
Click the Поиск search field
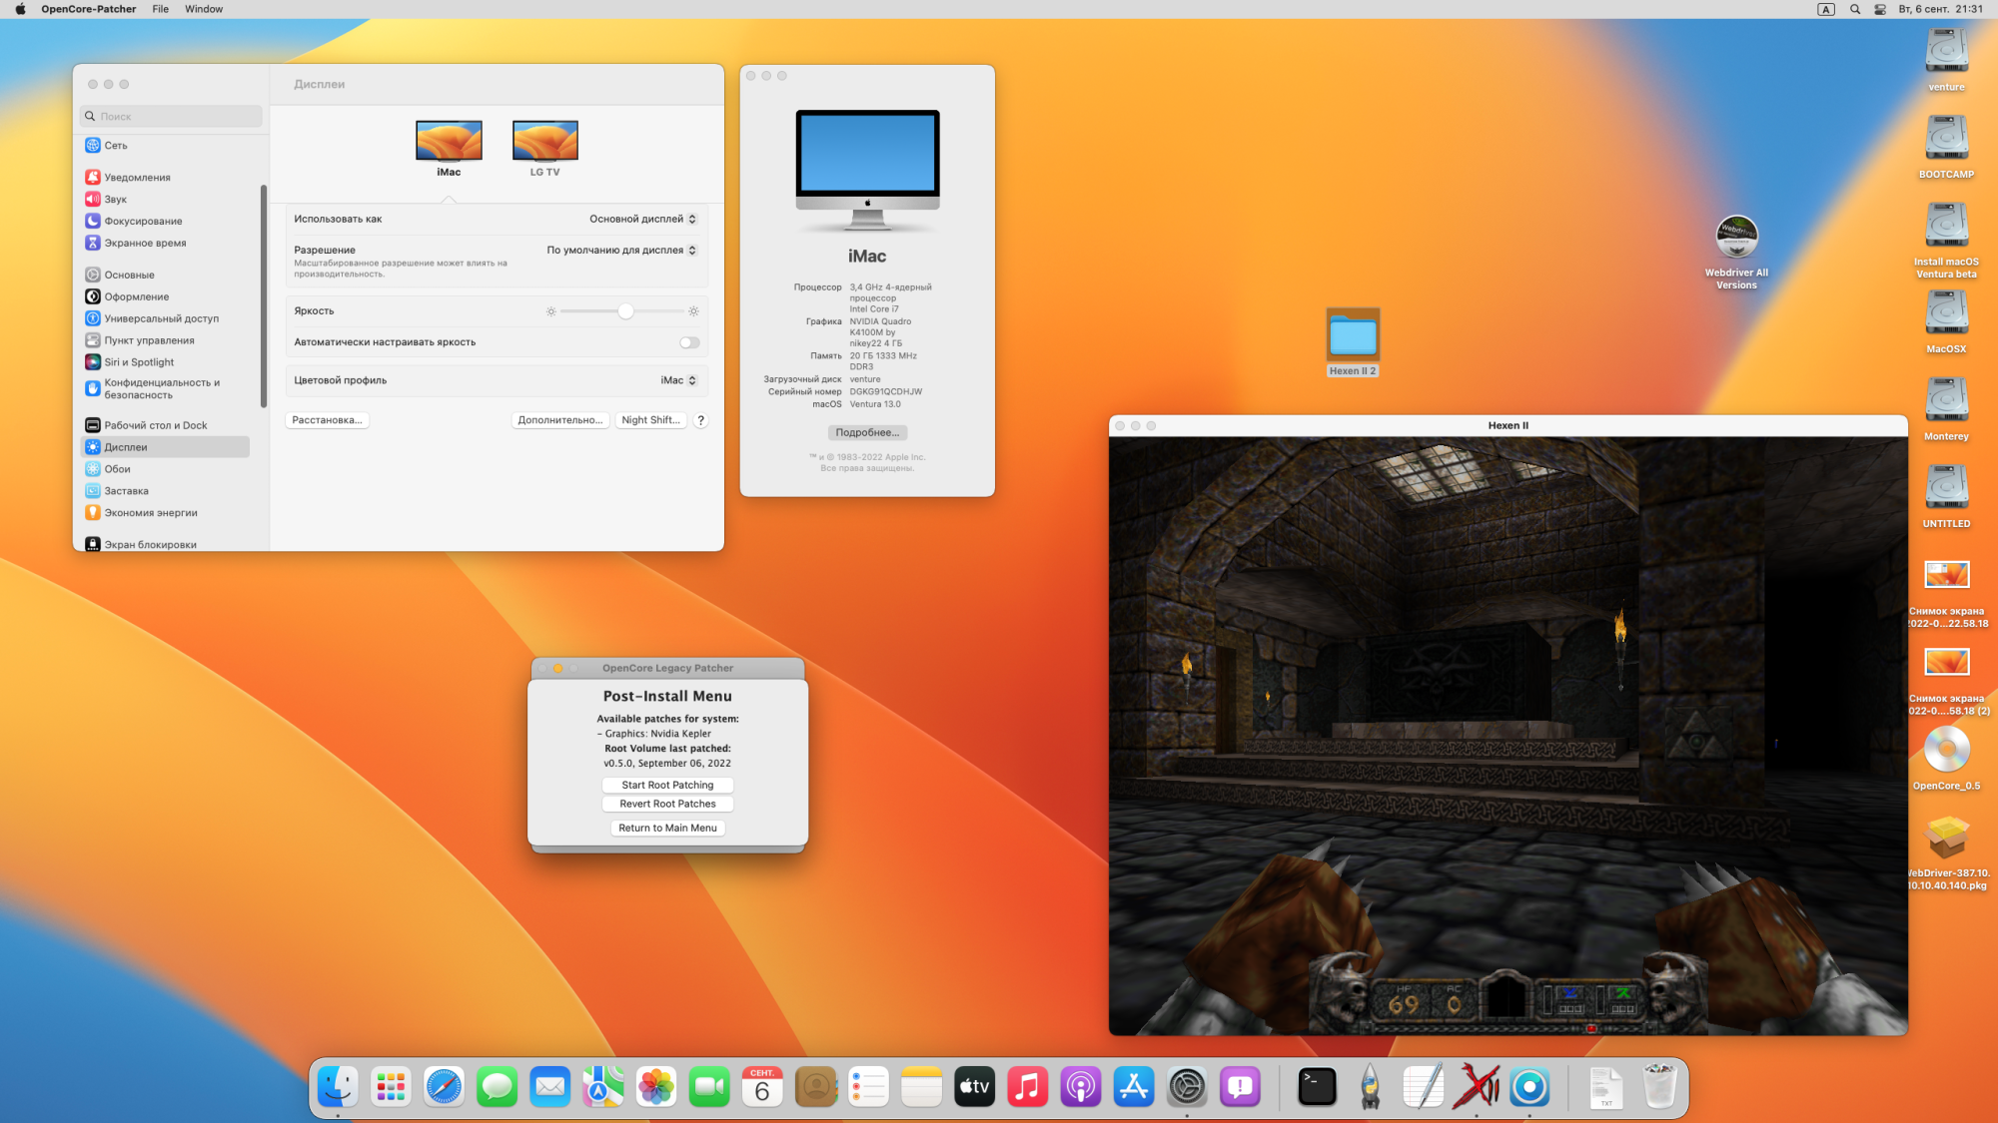(x=172, y=117)
